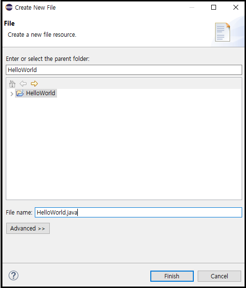Maximize the Create New File window
This screenshot has height=288, width=246.
point(214,7)
